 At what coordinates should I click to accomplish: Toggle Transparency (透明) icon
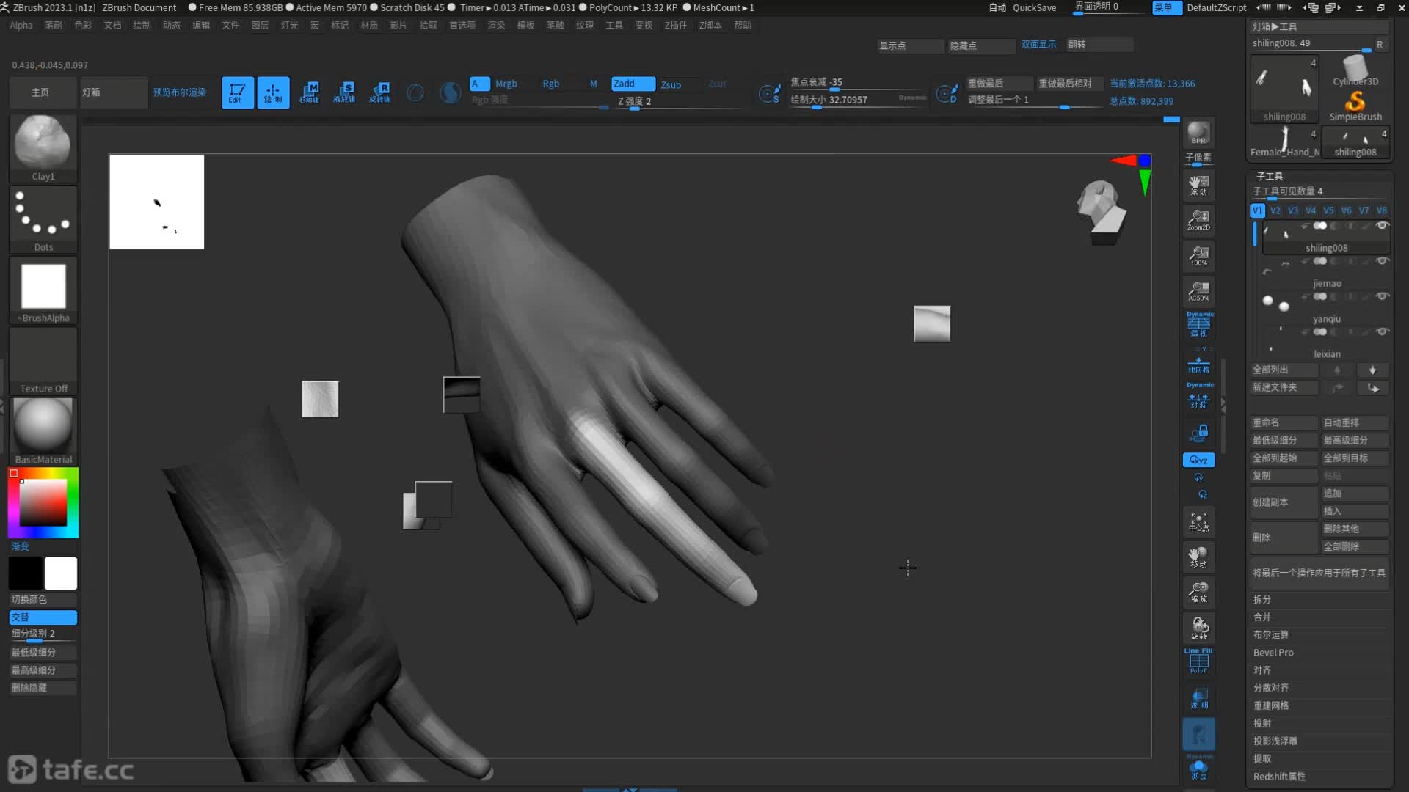tap(1198, 698)
